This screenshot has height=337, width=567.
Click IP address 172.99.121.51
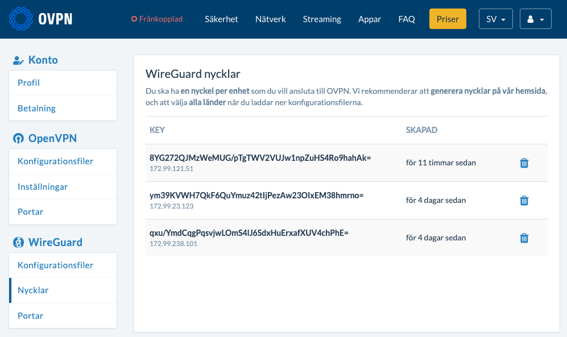point(171,169)
